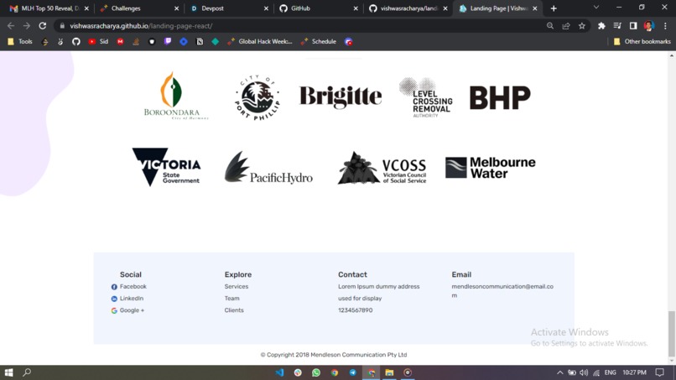Viewport: 676px width, 380px height.
Task: Open the Notion bookmark icon
Action: coord(200,41)
